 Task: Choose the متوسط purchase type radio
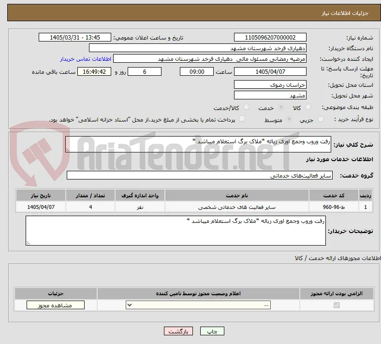point(290,119)
